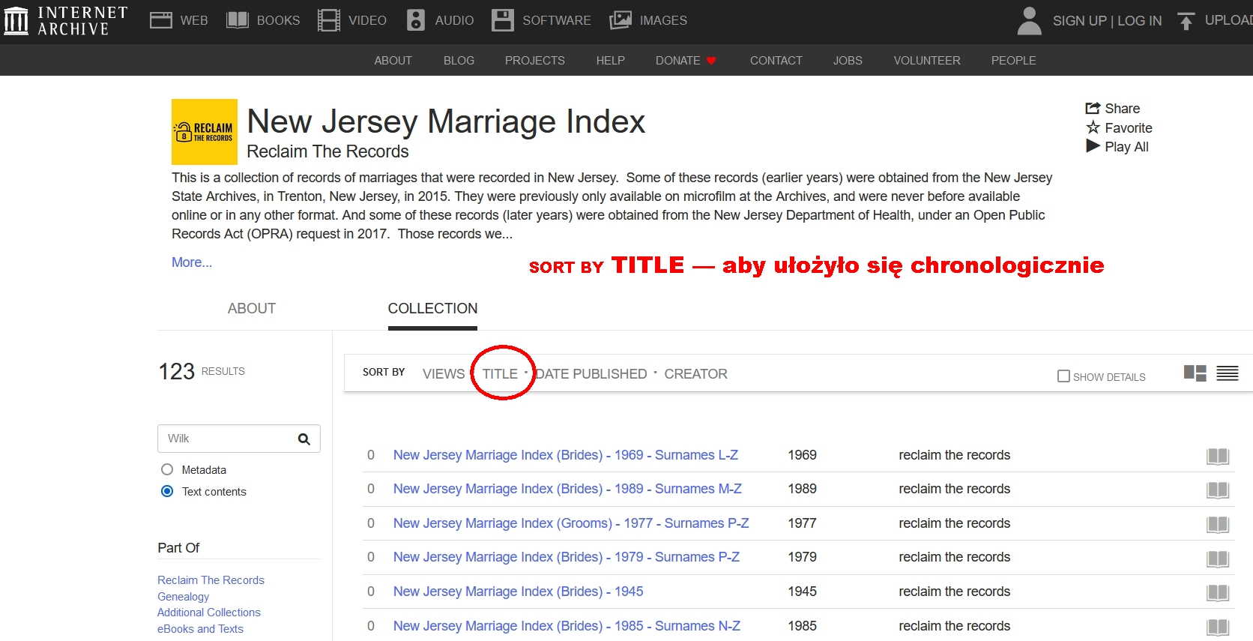Click the Upload arrow icon

click(1186, 21)
